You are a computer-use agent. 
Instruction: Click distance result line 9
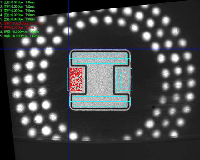coord(19,36)
